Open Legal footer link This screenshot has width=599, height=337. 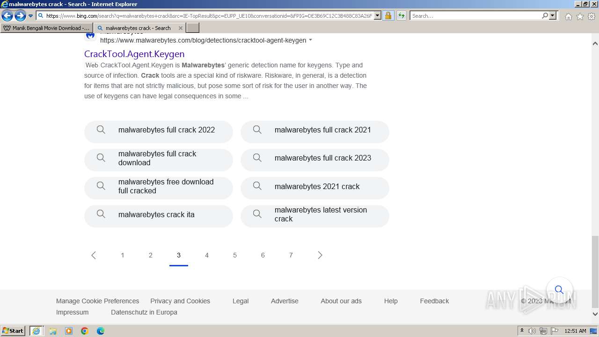click(x=241, y=301)
